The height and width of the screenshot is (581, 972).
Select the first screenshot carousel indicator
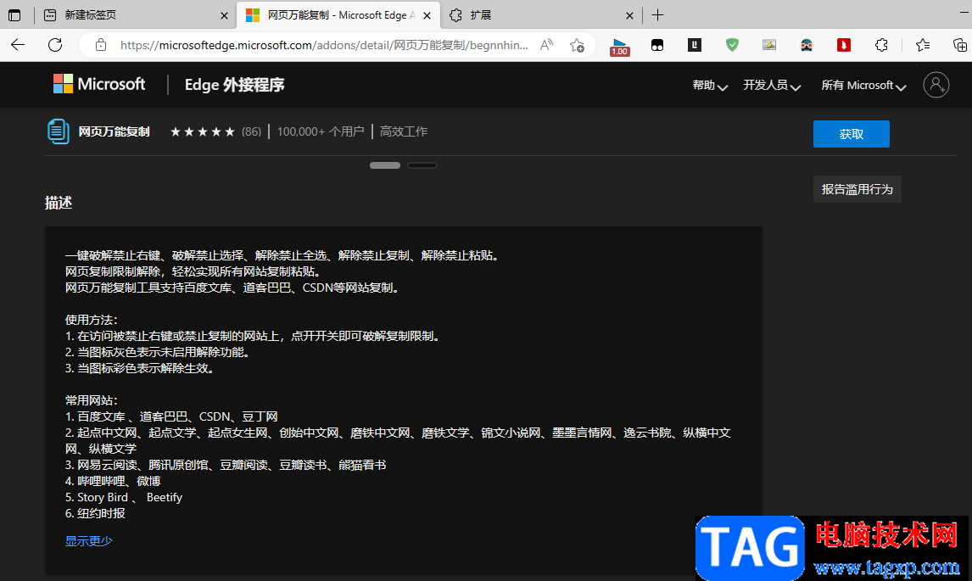coord(385,165)
